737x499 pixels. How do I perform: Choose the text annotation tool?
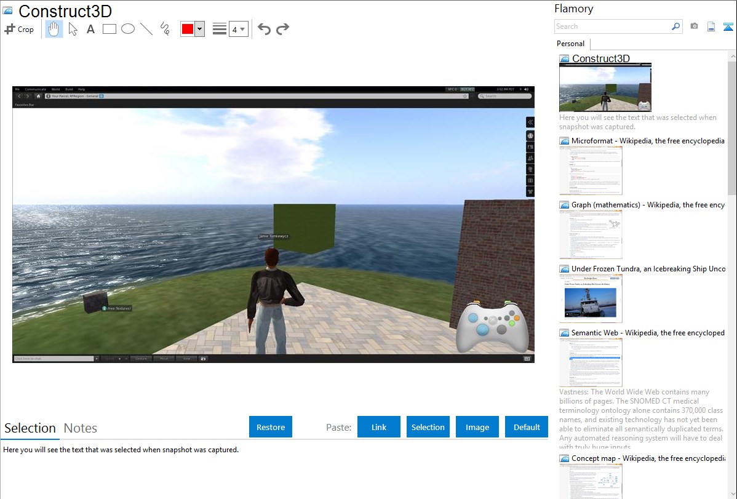point(90,29)
